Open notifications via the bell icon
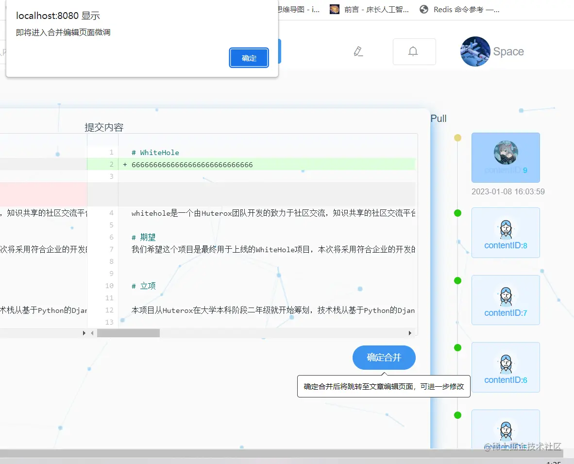The height and width of the screenshot is (464, 574). click(414, 51)
